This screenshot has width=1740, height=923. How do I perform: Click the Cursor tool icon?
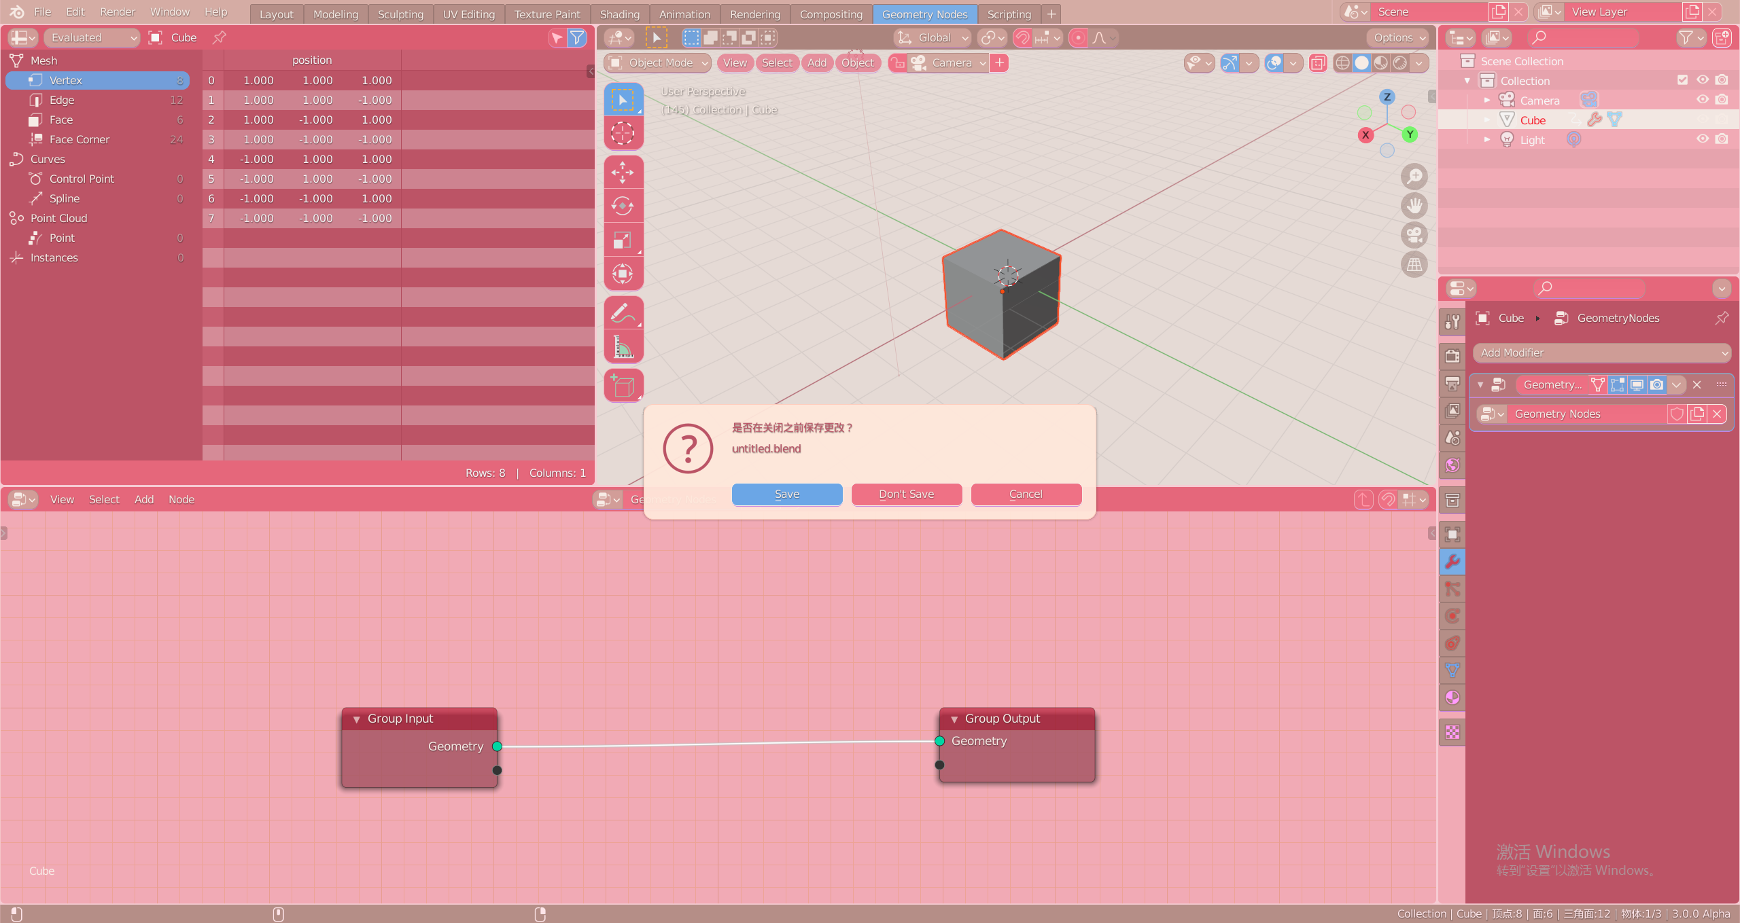click(622, 133)
